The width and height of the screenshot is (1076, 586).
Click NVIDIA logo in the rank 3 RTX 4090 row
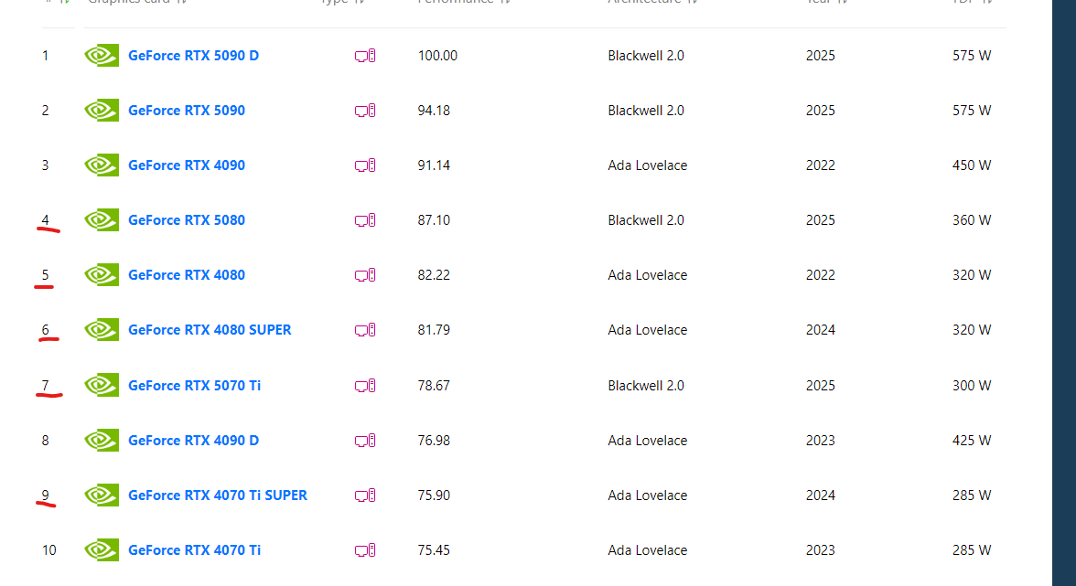pyautogui.click(x=102, y=165)
